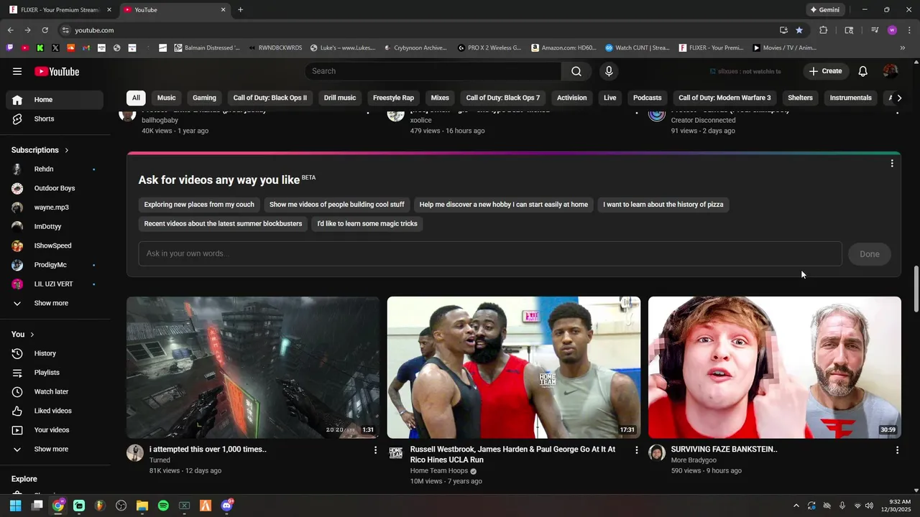Open Liked videos in the sidebar
920x517 pixels.
(54, 411)
